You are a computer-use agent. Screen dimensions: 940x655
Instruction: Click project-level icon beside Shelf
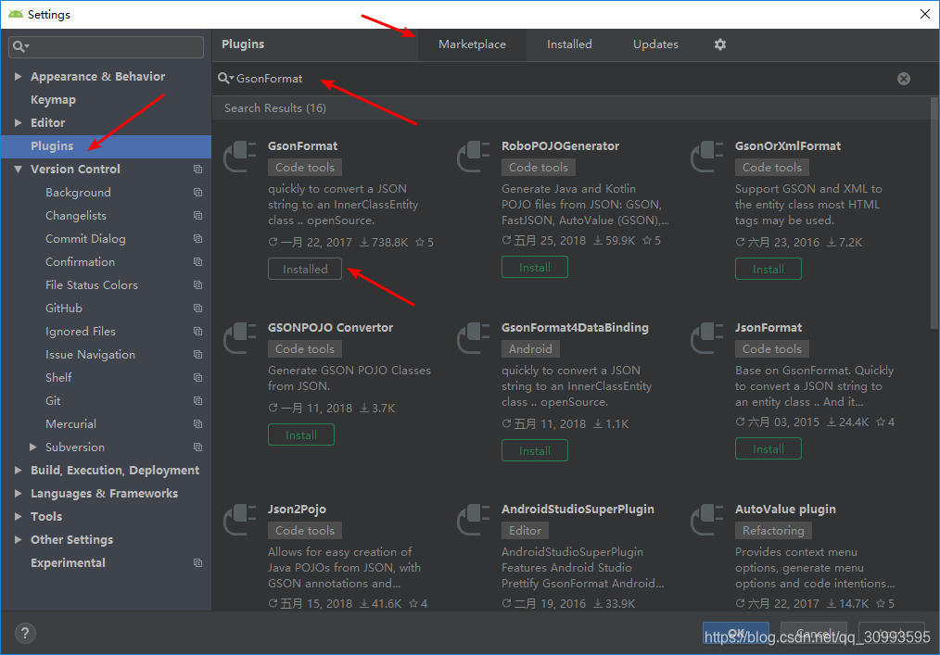click(197, 378)
